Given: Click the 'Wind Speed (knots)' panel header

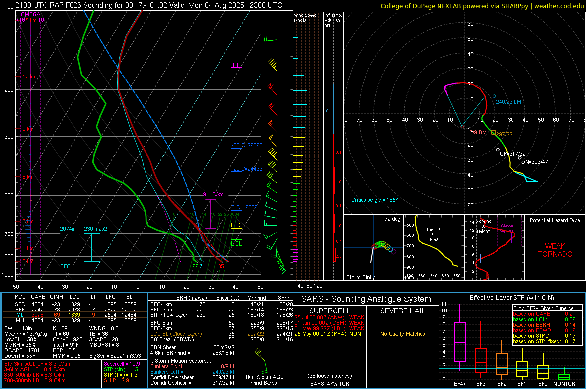Looking at the screenshot, I should pyautogui.click(x=305, y=17).
